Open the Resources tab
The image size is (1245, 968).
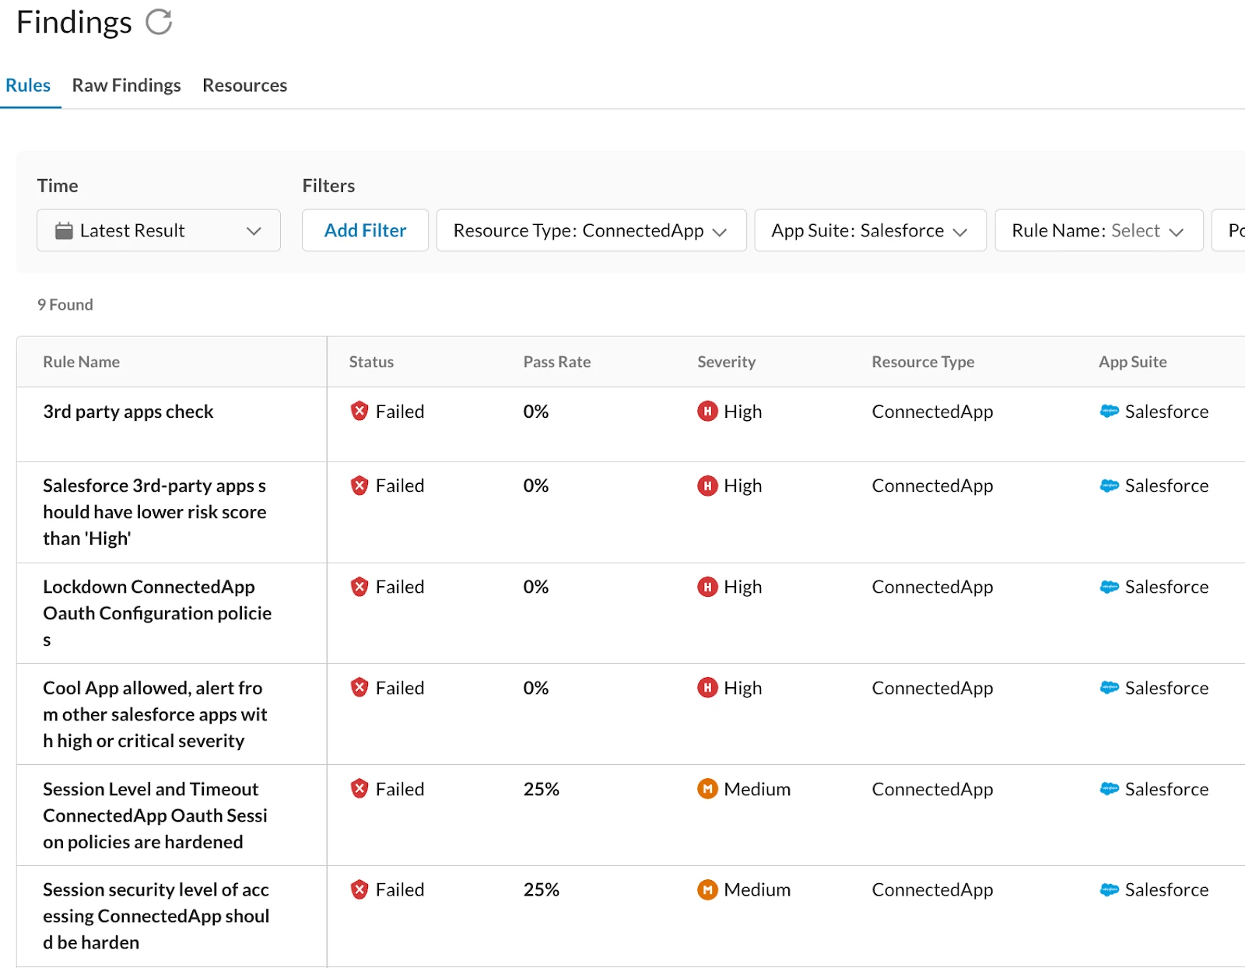pos(244,86)
